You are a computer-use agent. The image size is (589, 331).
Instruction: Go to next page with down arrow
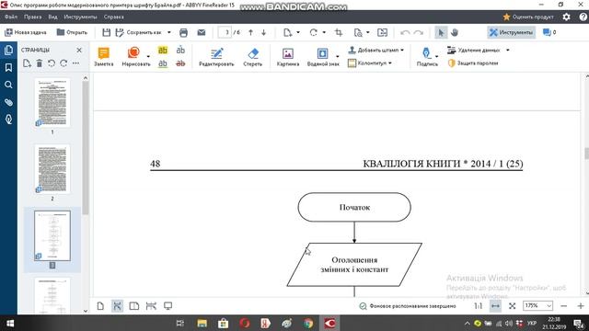(x=264, y=33)
